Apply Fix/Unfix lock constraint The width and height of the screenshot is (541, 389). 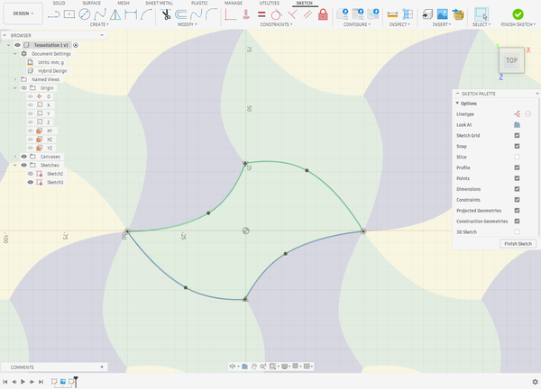(323, 14)
